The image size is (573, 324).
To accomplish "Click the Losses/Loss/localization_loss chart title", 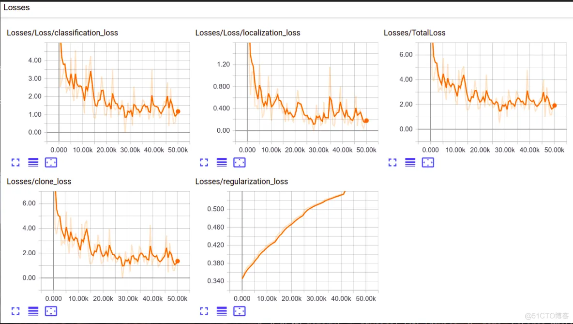I will click(248, 33).
